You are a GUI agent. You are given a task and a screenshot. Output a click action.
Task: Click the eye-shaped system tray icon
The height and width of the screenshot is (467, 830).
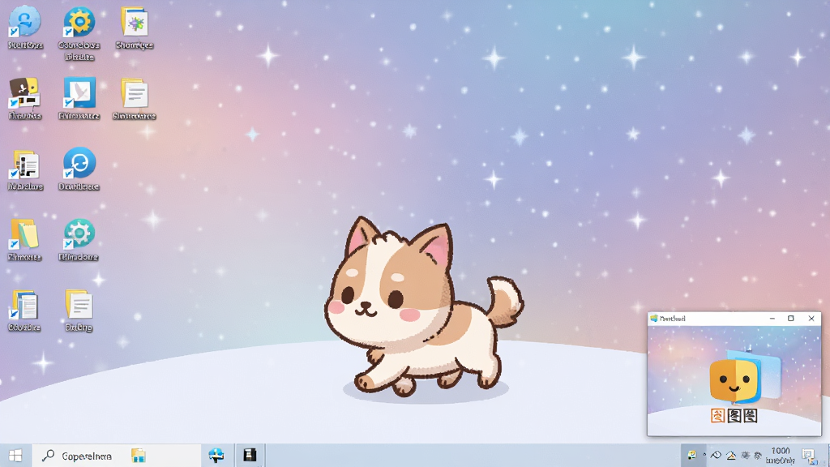coord(717,455)
